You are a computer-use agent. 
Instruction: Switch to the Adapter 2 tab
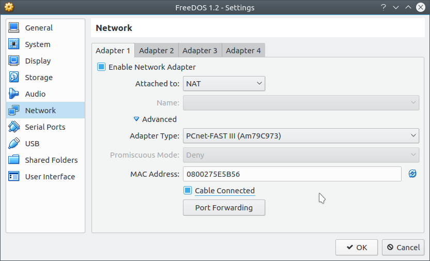point(156,51)
